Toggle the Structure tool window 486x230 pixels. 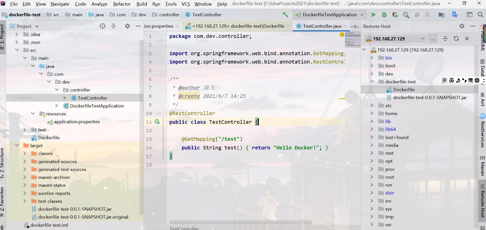click(x=2, y=163)
